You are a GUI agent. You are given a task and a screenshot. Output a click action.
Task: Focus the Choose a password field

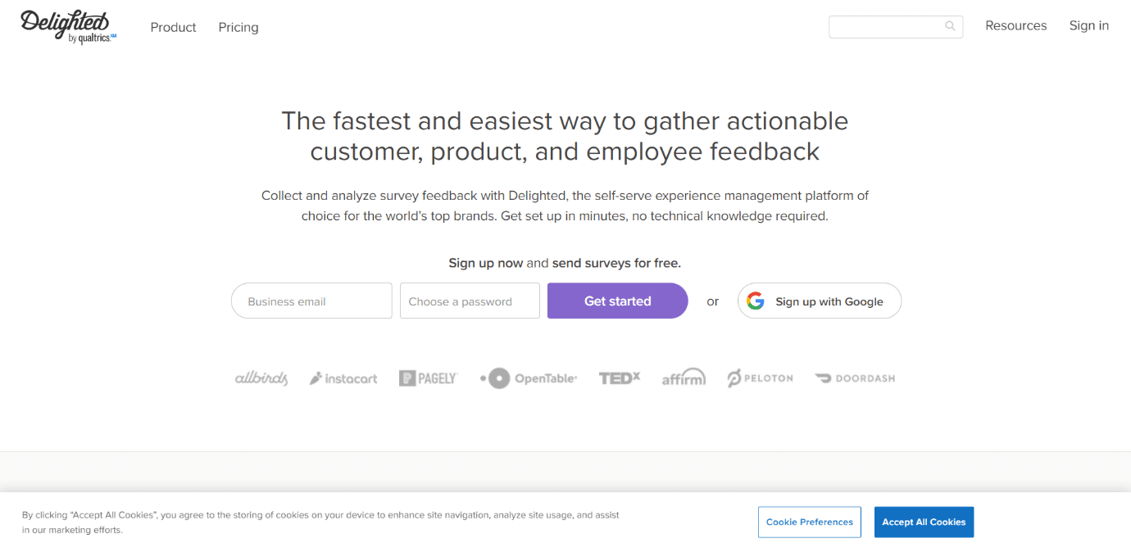(x=470, y=301)
